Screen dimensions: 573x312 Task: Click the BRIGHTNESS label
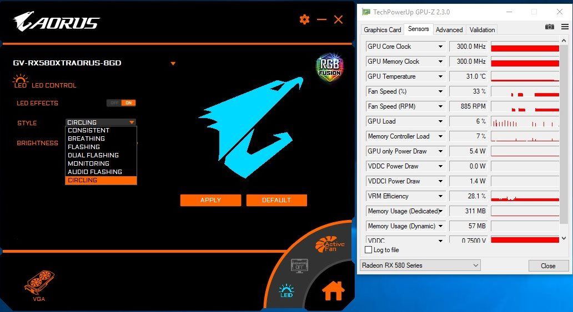(37, 143)
